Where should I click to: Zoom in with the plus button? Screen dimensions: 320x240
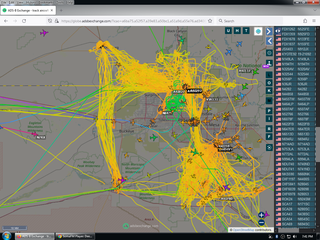[261, 215]
